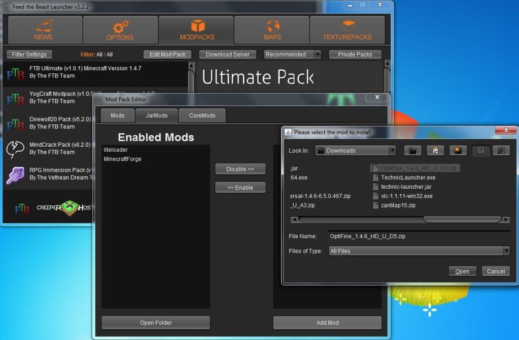Open the Recommended version dropdown
Image resolution: width=519 pixels, height=340 pixels.
coord(318,55)
